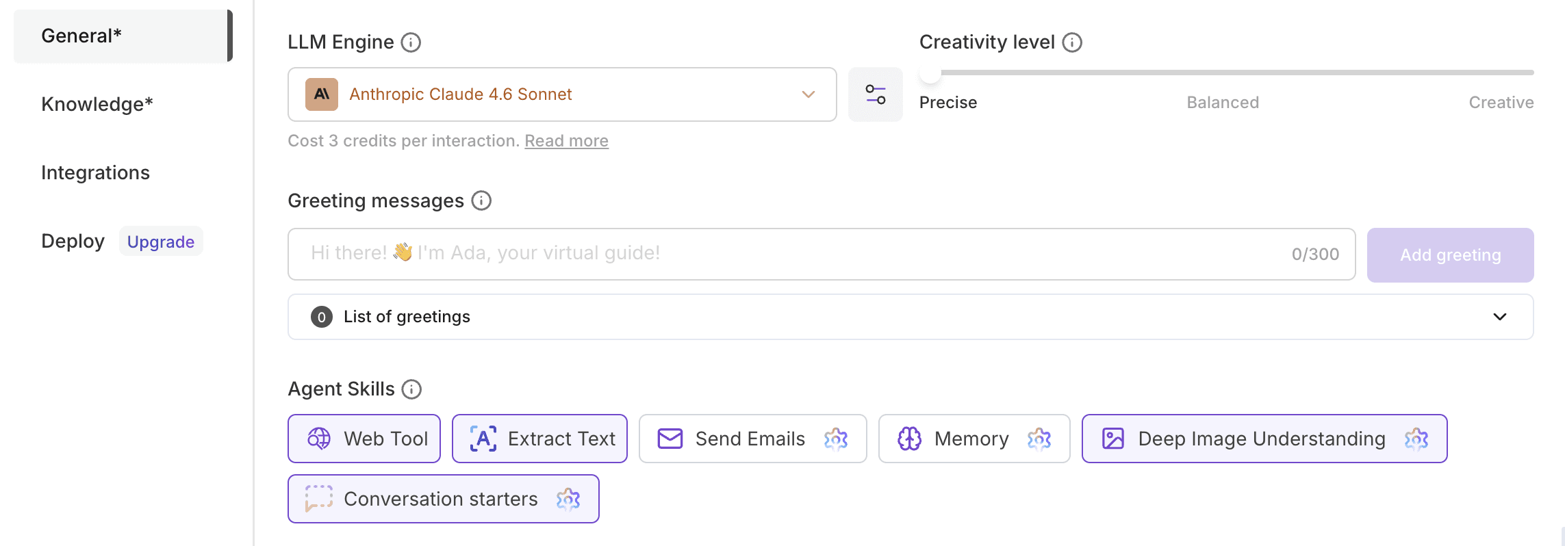
Task: Open the Anthropic Claude 4.6 Sonnet engine dropdown
Action: pos(562,94)
